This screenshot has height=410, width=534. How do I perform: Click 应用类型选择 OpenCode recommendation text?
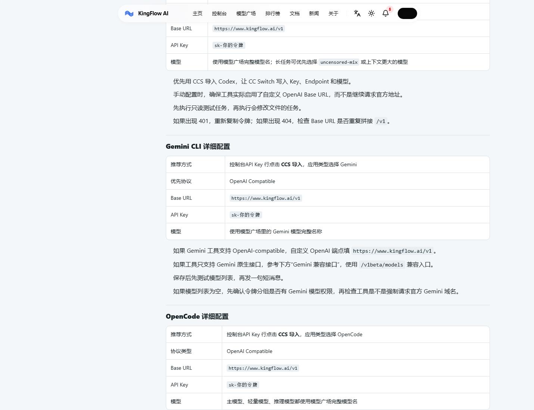tap(333, 334)
